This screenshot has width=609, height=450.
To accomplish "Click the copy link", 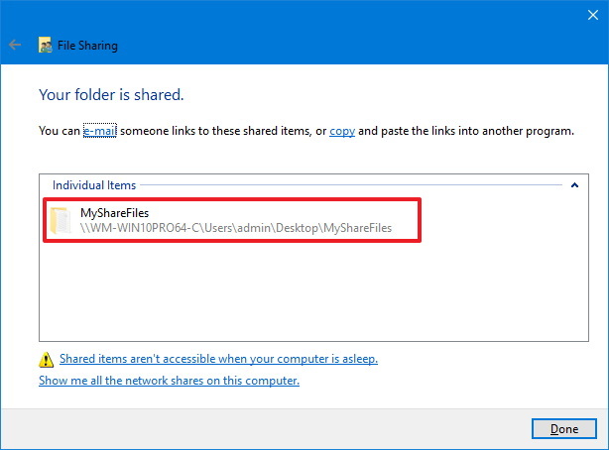I will coord(342,131).
